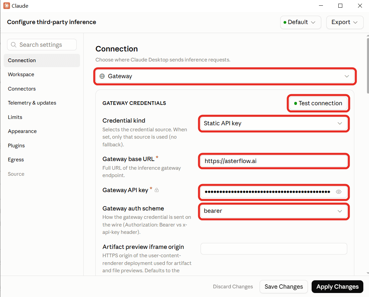Click the Apply Changes button
Image resolution: width=369 pixels, height=297 pixels.
pos(337,287)
